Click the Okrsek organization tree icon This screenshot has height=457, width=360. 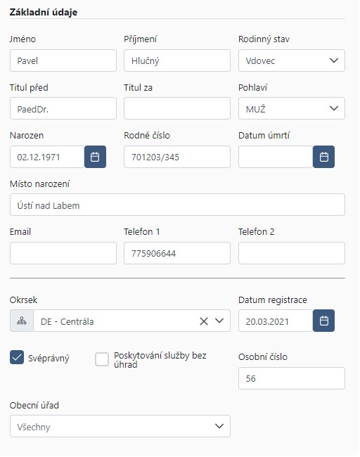[22, 321]
